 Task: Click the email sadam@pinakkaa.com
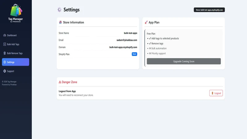click(127, 40)
